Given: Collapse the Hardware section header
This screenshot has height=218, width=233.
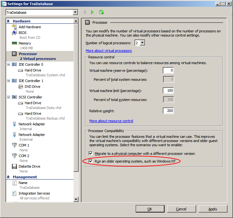Looking at the screenshot, I should pyautogui.click(x=8, y=21).
